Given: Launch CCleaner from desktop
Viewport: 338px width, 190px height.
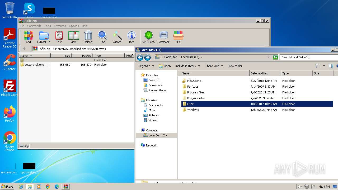Looking at the screenshot, I should [10, 62].
